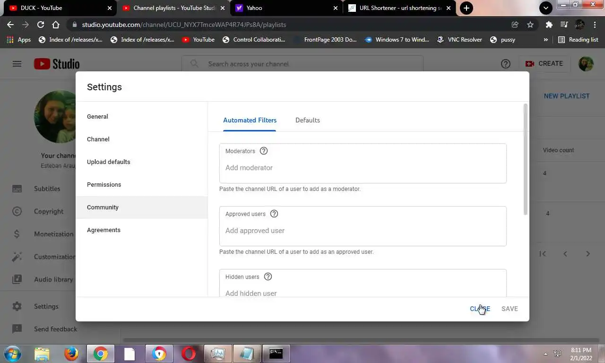Screen dimensions: 605x363
Task: Click the Video count column header
Action: click(x=558, y=150)
